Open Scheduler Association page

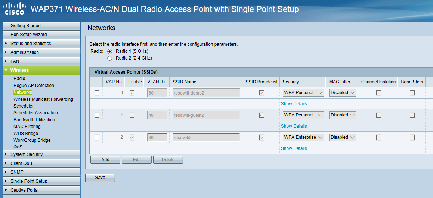[x=35, y=113]
